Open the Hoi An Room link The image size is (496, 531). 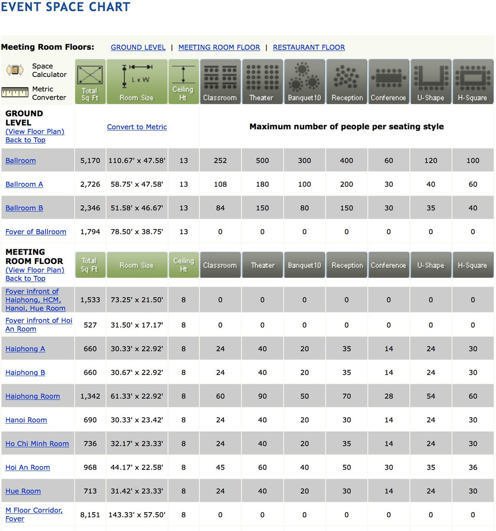[x=28, y=468]
